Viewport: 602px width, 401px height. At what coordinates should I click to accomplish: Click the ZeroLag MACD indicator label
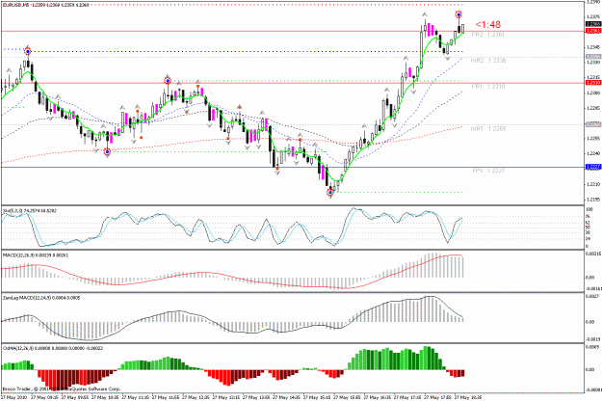click(x=41, y=298)
